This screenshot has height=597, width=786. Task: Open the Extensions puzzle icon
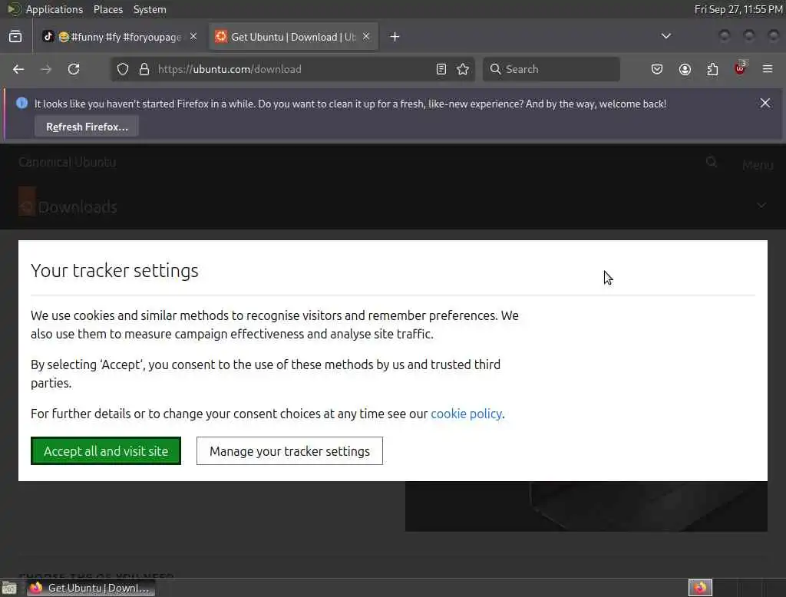coord(713,69)
